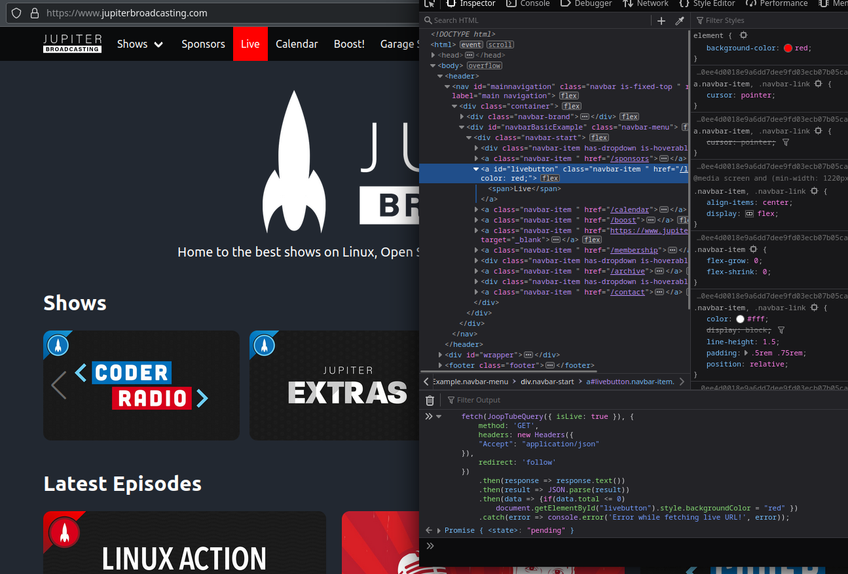Screen dimensions: 848x574
Task: Switch to the Style Editor tab
Action: tap(707, 4)
